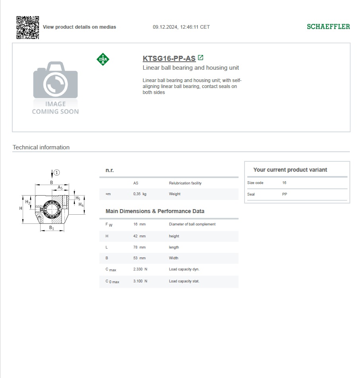Select the seal value PP
This screenshot has height=378, width=361.
coord(285,194)
